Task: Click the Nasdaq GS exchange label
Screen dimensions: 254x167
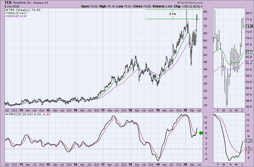Action: (x=41, y=3)
